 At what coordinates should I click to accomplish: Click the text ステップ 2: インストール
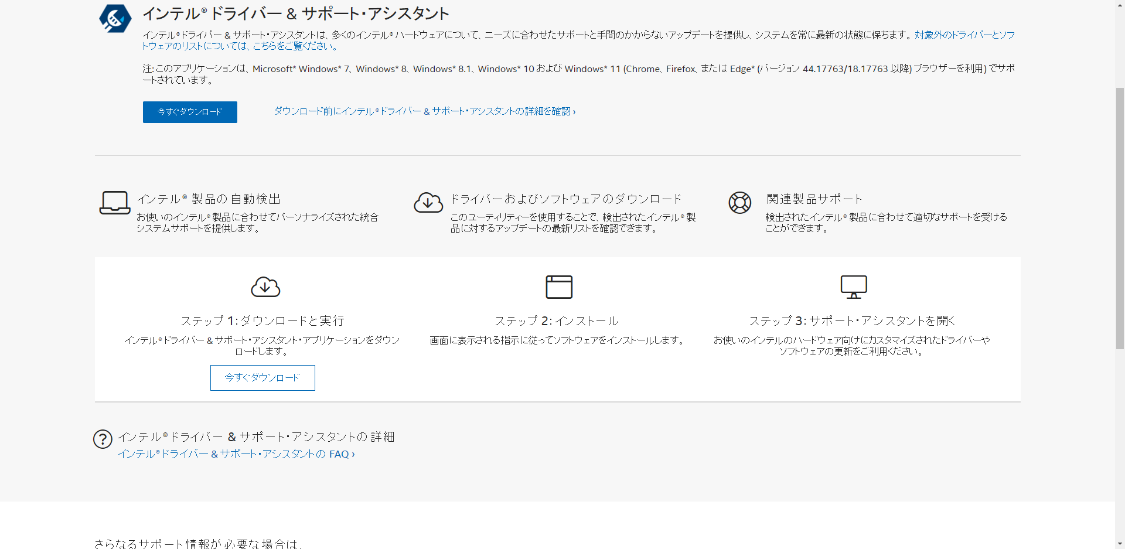coord(557,321)
